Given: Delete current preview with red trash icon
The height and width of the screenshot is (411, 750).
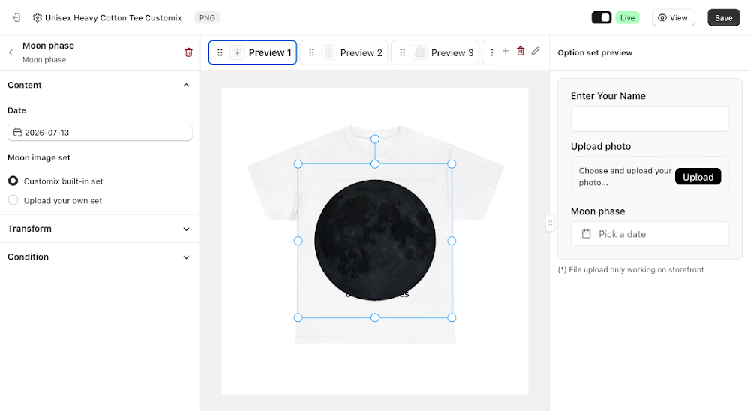Looking at the screenshot, I should click(x=520, y=51).
